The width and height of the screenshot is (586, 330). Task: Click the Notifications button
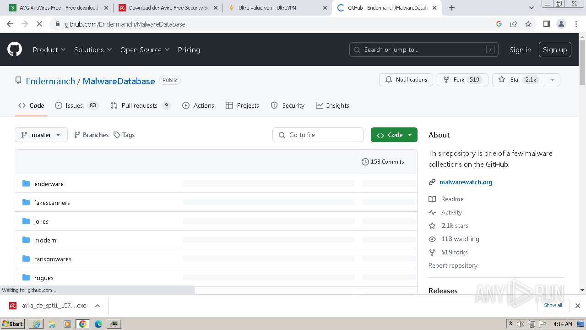(406, 80)
